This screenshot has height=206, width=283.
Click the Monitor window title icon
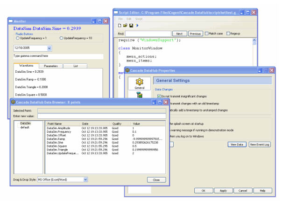pyautogui.click(x=11, y=21)
